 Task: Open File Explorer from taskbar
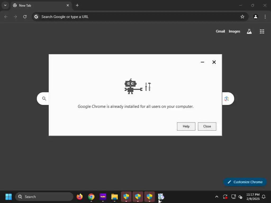tap(114, 197)
